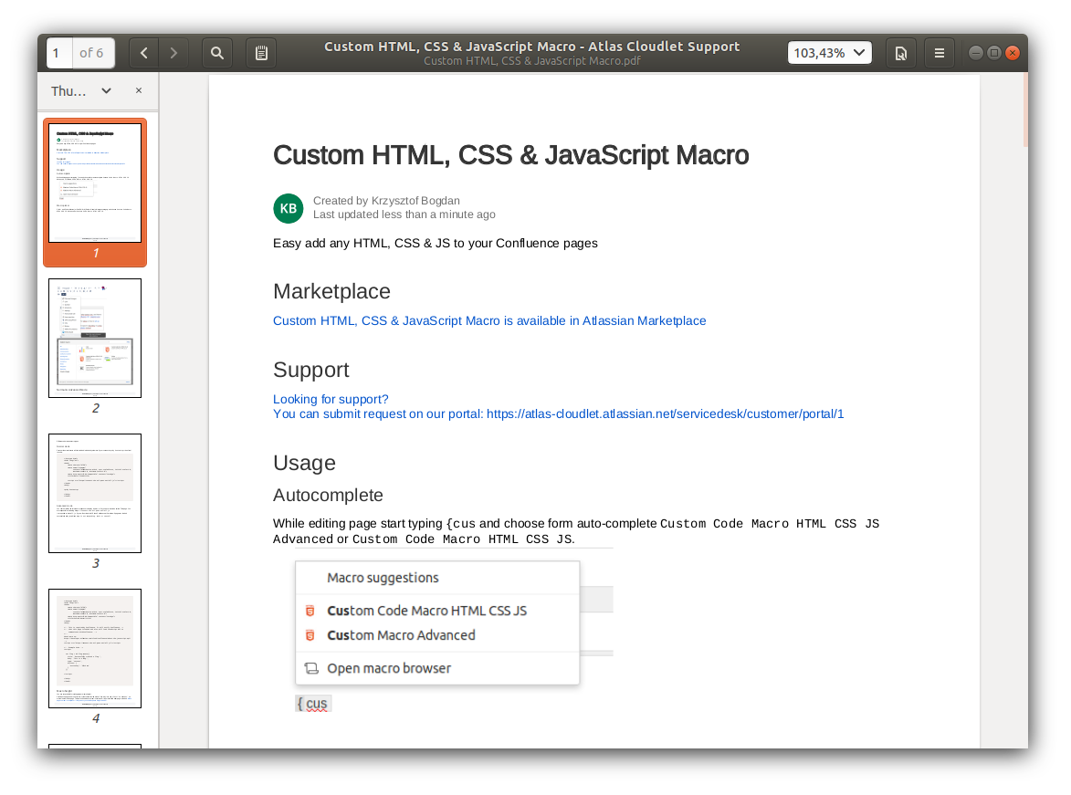Open the atlas-cloudlet portal URL link
This screenshot has width=1071, height=795.
[x=666, y=413]
